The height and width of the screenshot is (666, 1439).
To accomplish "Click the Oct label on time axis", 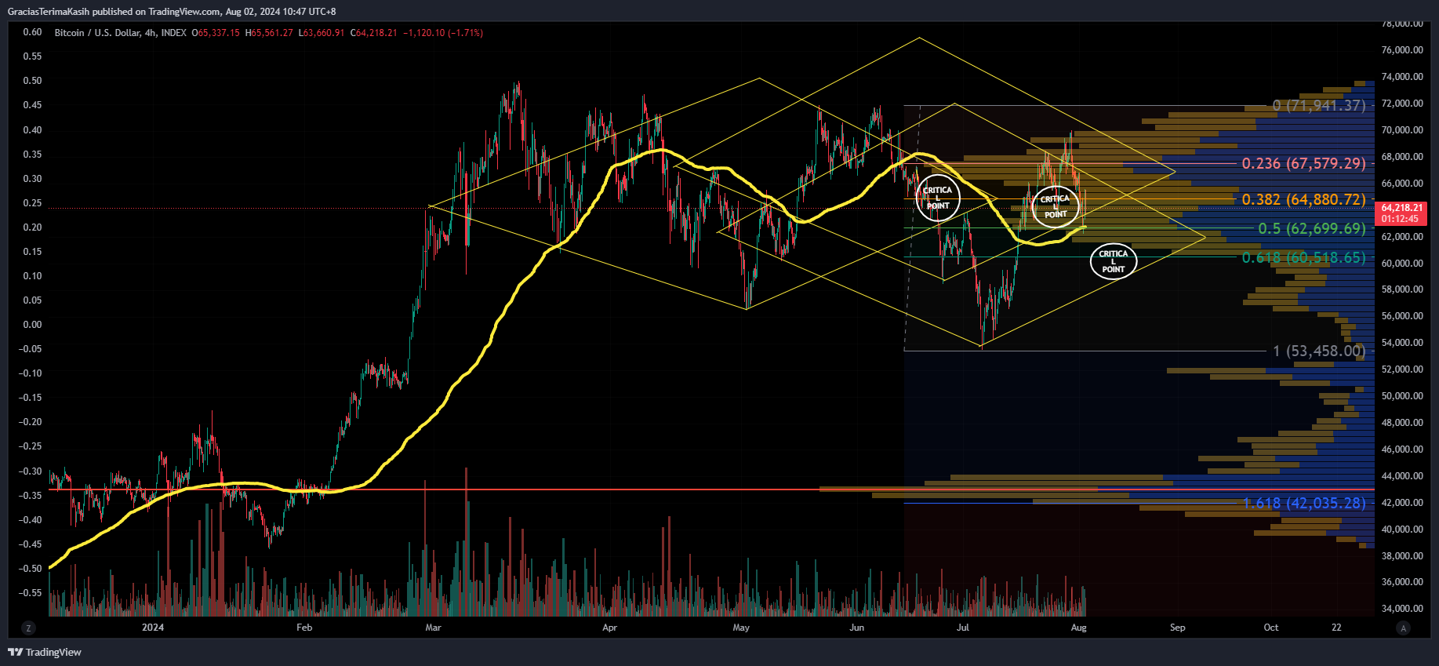I will pos(1271,628).
